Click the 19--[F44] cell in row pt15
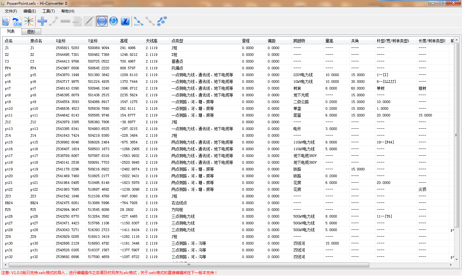Screen dimensions: 462x276 click(x=385, y=142)
